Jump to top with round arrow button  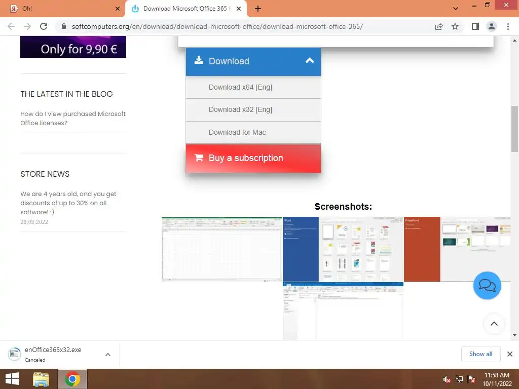pyautogui.click(x=494, y=324)
